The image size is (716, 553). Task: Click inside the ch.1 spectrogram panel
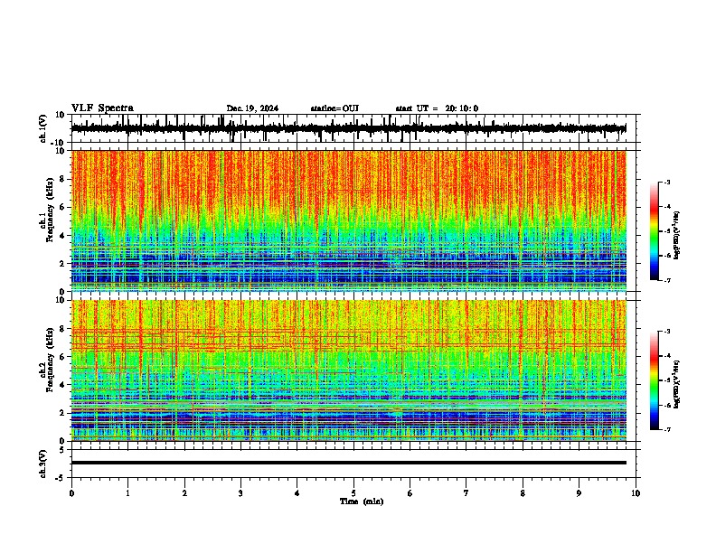coord(348,220)
